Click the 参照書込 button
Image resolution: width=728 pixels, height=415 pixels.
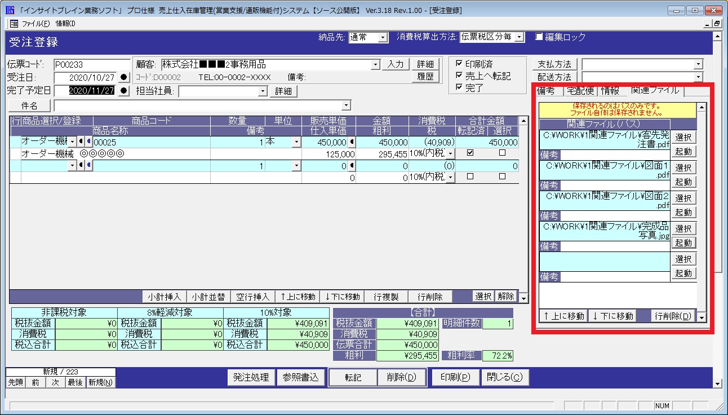click(301, 378)
